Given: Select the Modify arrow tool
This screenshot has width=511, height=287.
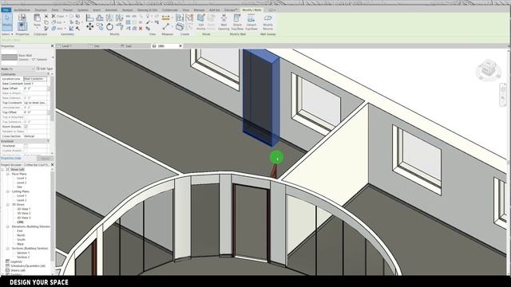Looking at the screenshot, I should coord(7,22).
